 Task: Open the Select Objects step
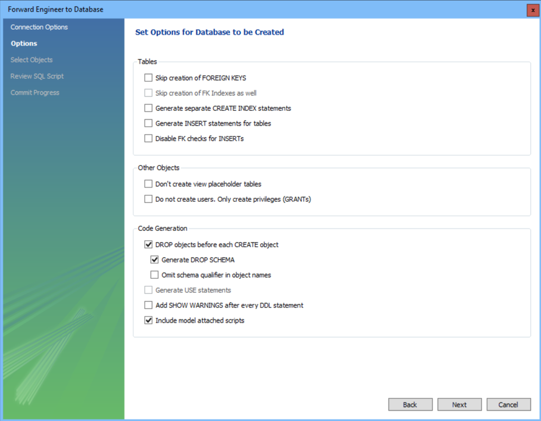tap(31, 60)
